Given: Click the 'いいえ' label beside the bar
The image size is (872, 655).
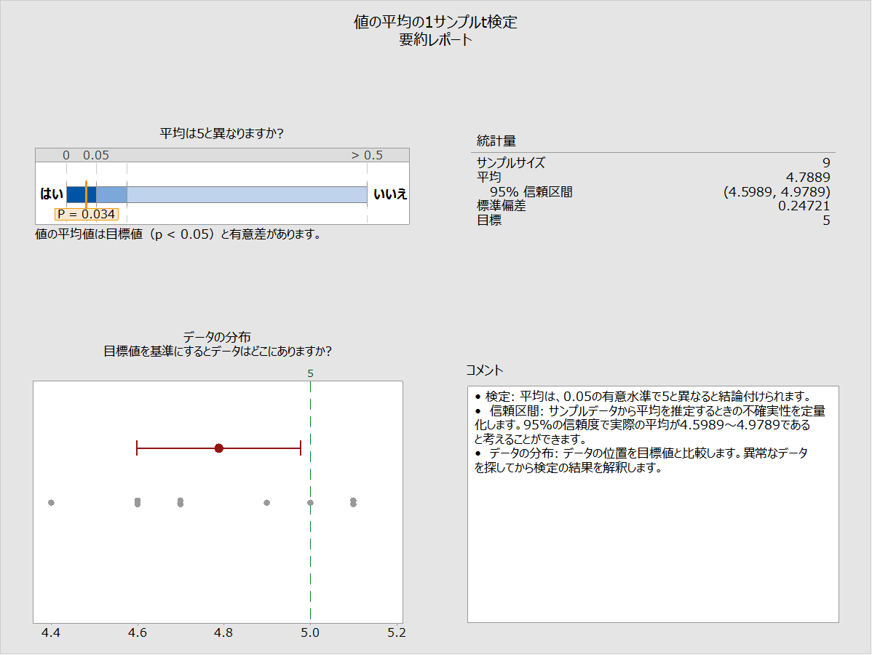Looking at the screenshot, I should 390,194.
